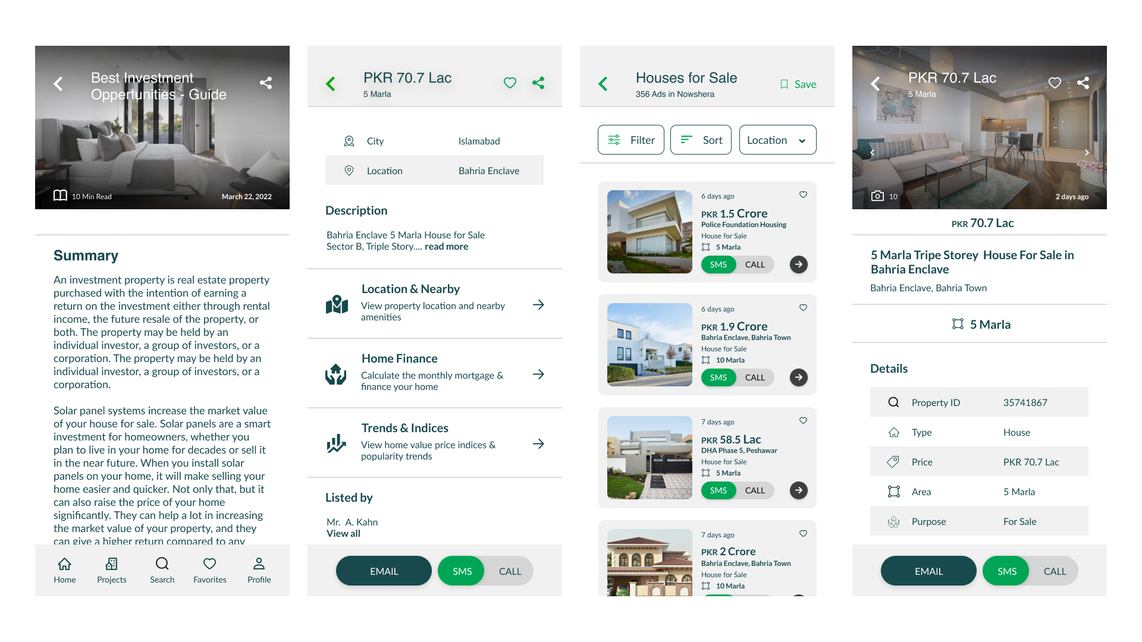Go back from Houses for Sale list
Image resolution: width=1142 pixels, height=642 pixels.
tap(603, 84)
